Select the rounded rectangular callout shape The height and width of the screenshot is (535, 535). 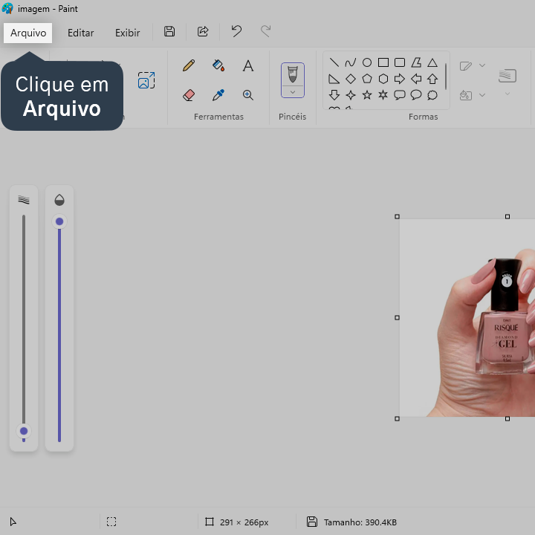coord(400,95)
